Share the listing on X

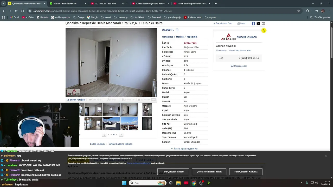click(x=258, y=23)
